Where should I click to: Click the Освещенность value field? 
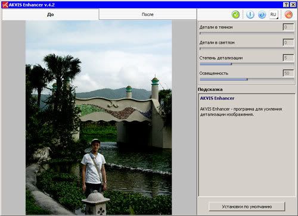(288, 73)
